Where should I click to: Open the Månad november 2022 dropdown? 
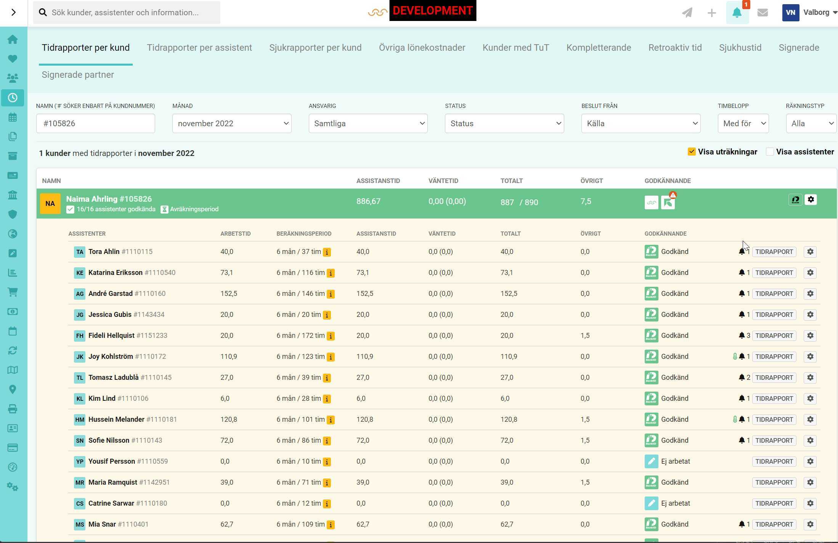click(x=231, y=123)
